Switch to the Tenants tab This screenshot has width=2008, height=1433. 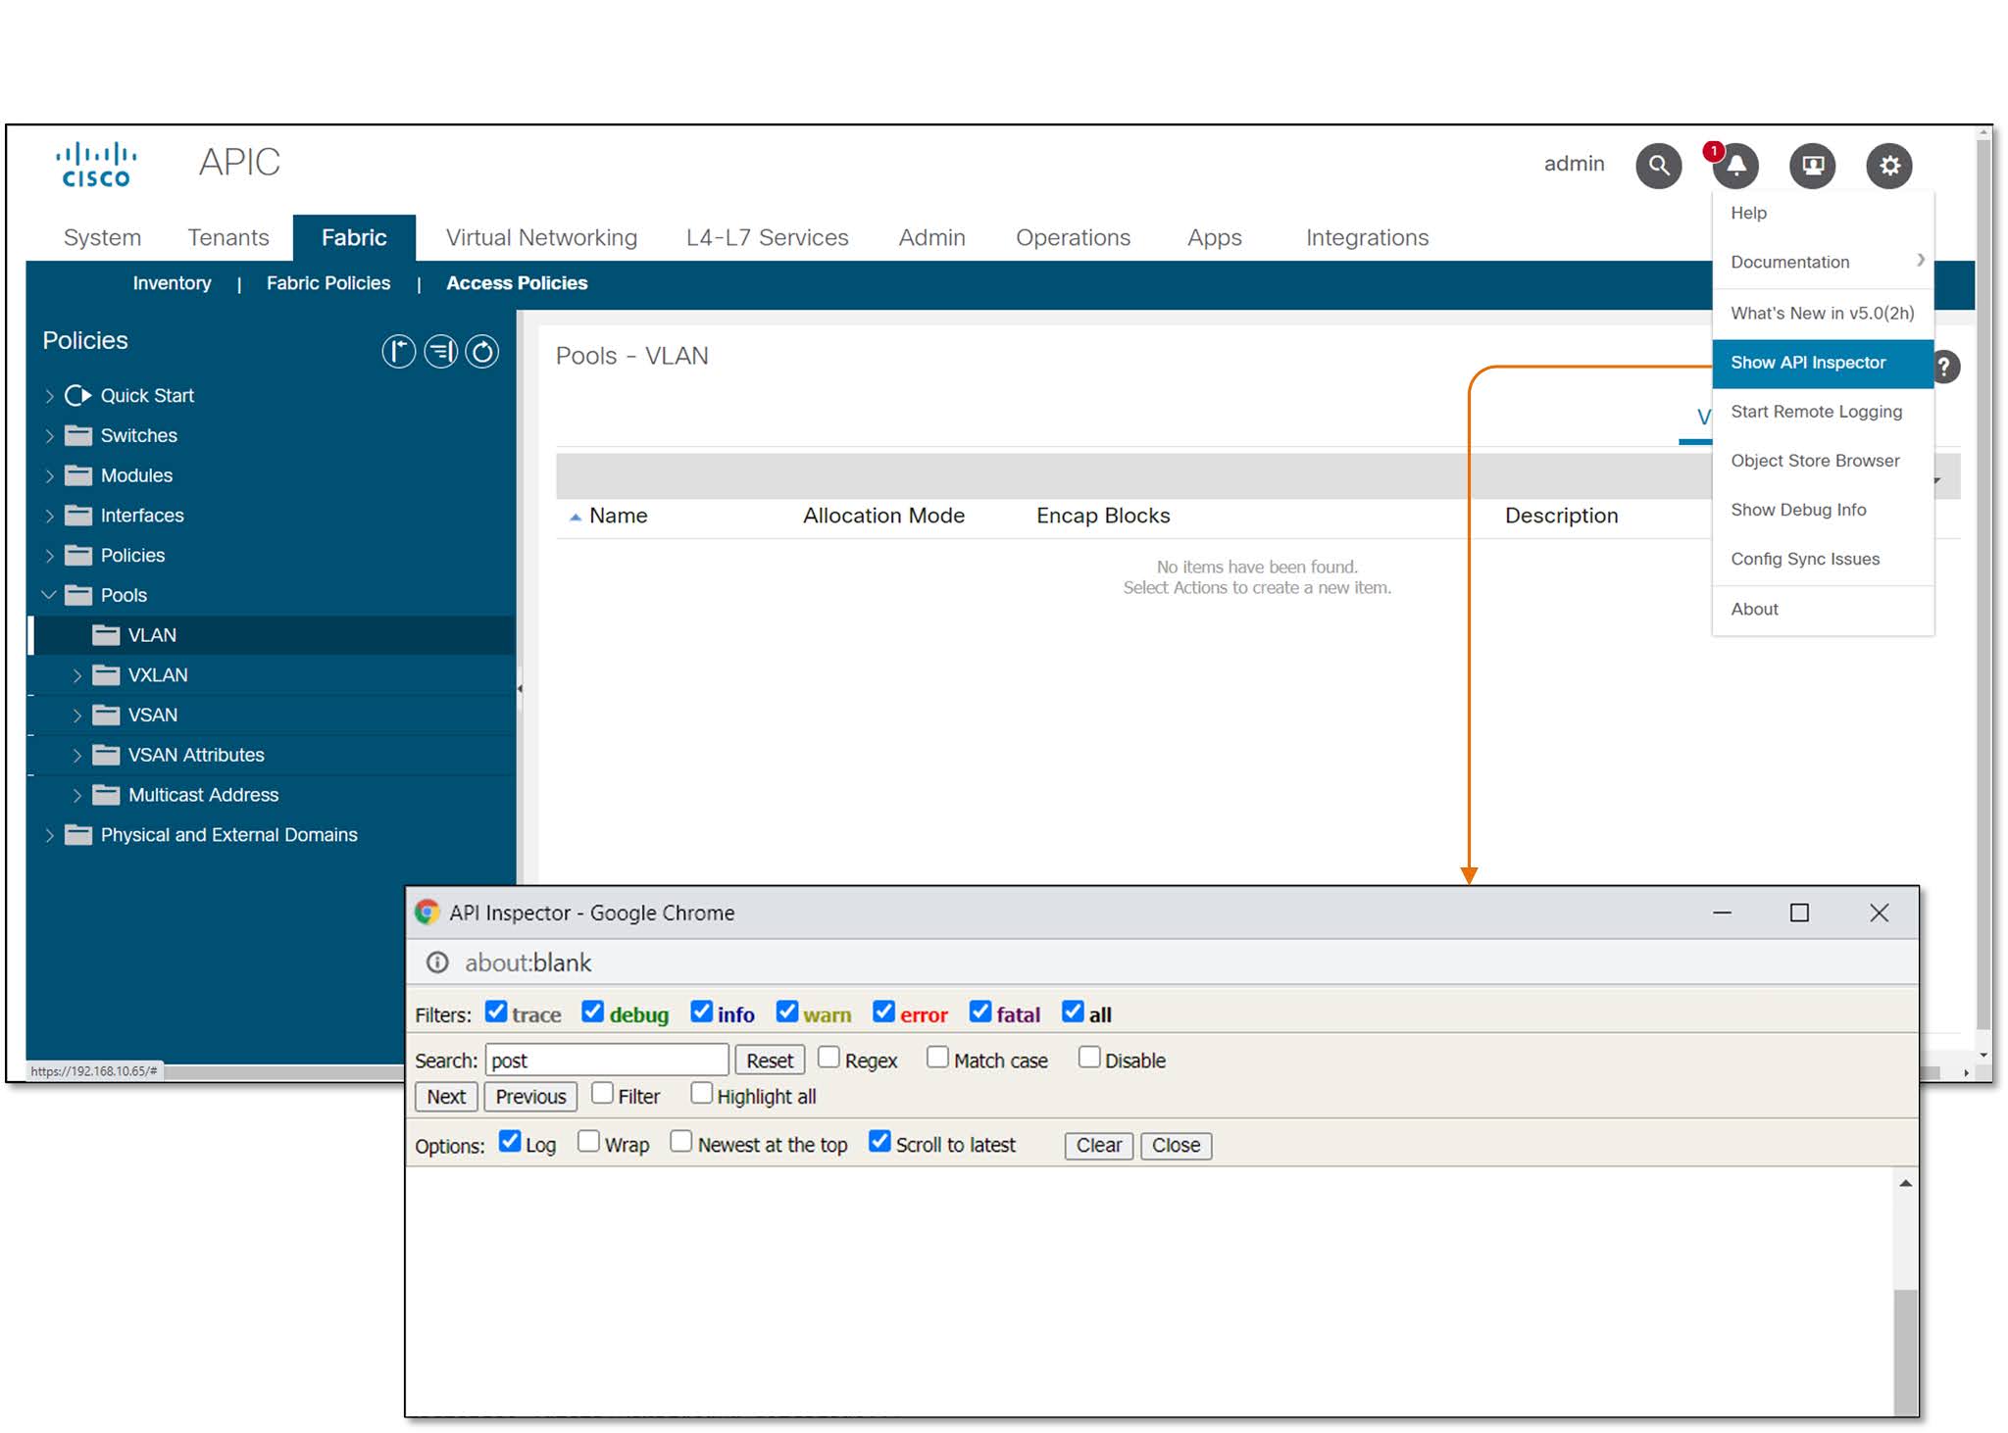point(228,237)
